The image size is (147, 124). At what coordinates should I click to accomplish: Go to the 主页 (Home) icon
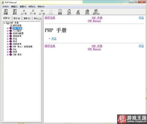coord(69,11)
